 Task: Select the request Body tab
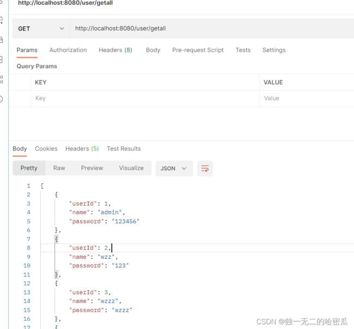point(153,50)
